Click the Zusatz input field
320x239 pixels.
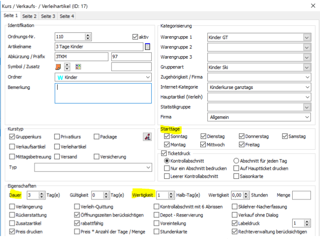tap(132, 67)
